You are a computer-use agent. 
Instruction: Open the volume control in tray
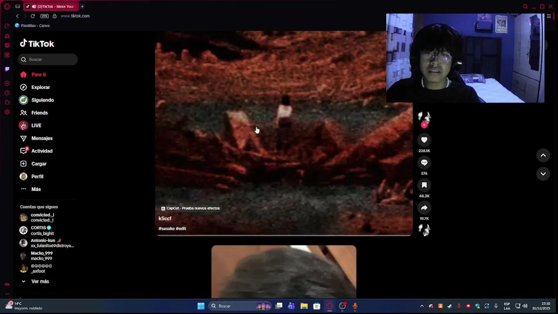pyautogui.click(x=525, y=306)
